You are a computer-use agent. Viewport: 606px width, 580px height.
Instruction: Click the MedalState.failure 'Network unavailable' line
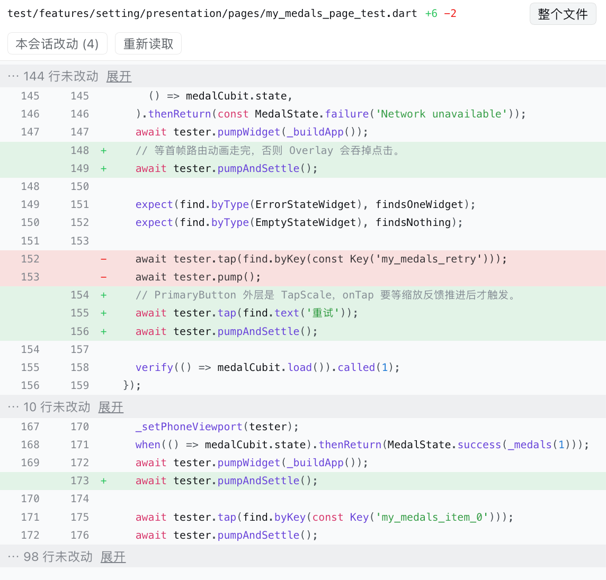(x=303, y=114)
